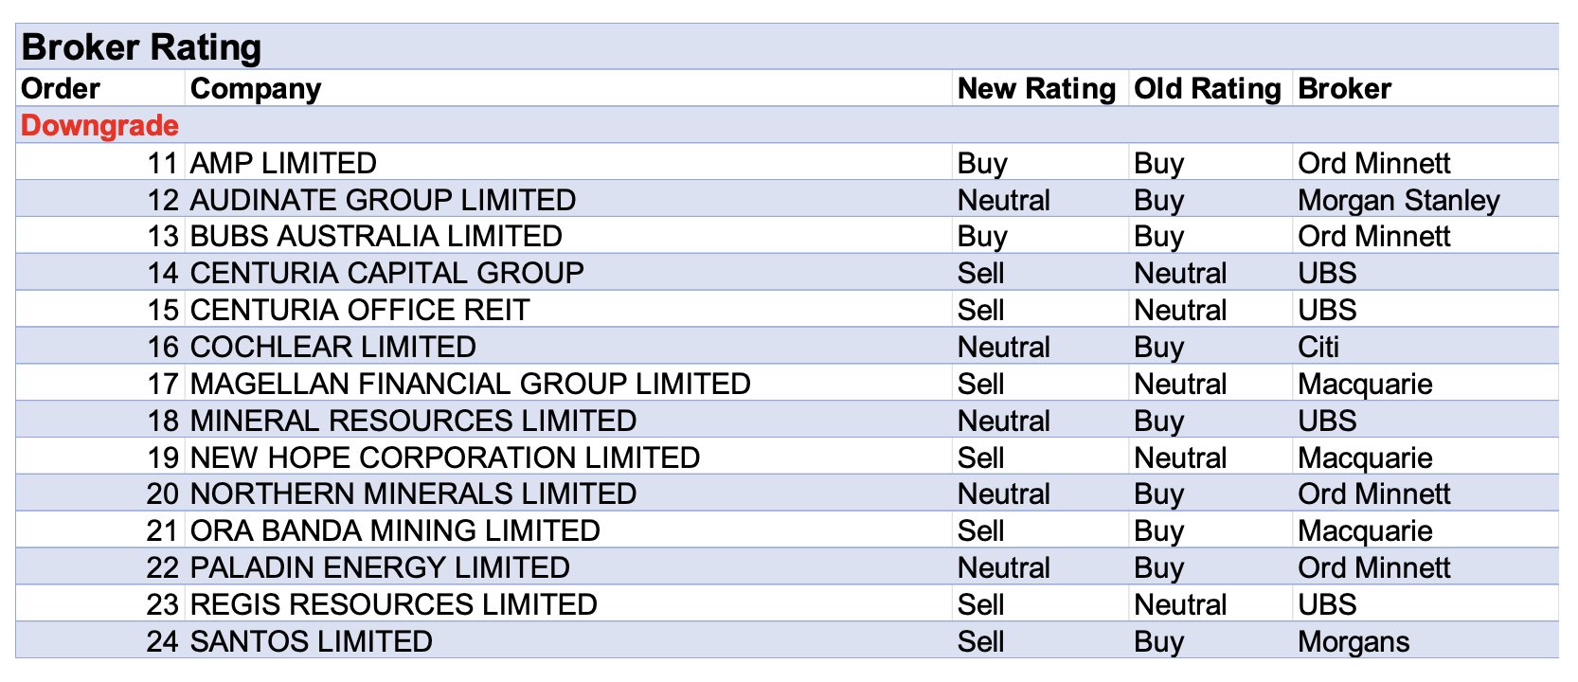Select the "Broker" column header
The image size is (1578, 682).
pyautogui.click(x=1344, y=89)
